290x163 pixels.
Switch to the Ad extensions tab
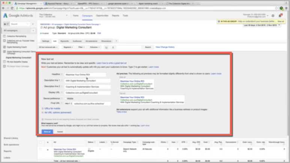pyautogui.click(x=91, y=41)
